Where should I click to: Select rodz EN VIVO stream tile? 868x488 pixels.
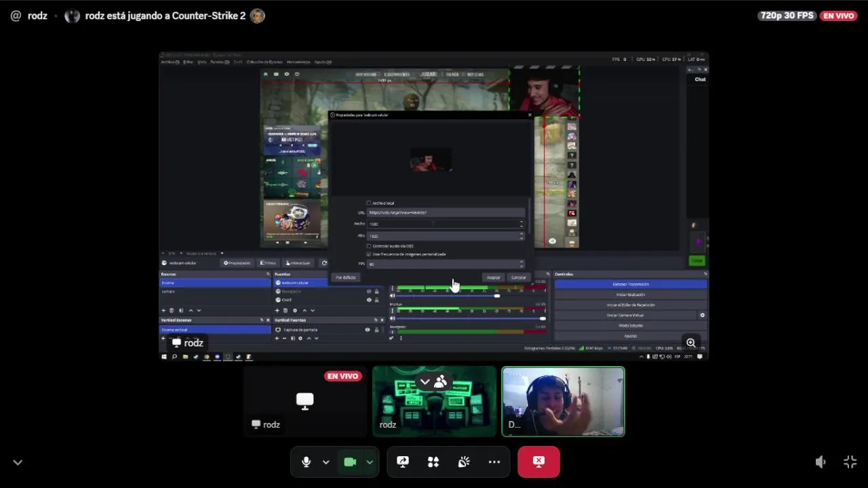pyautogui.click(x=304, y=401)
